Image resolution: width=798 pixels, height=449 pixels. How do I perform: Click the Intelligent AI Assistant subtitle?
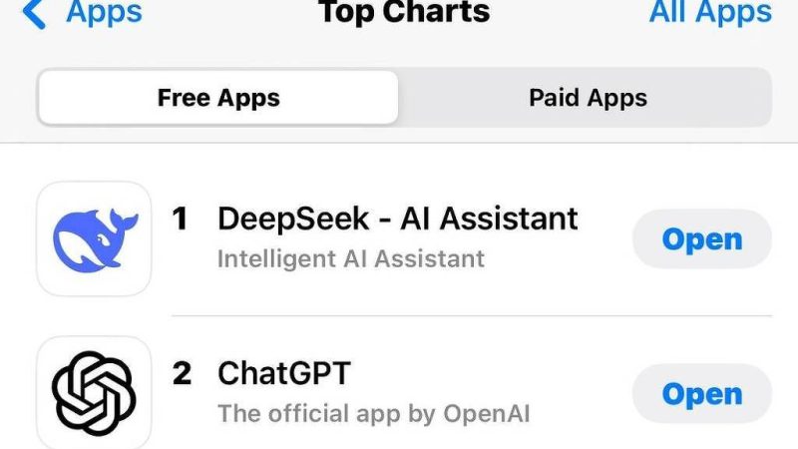point(351,258)
